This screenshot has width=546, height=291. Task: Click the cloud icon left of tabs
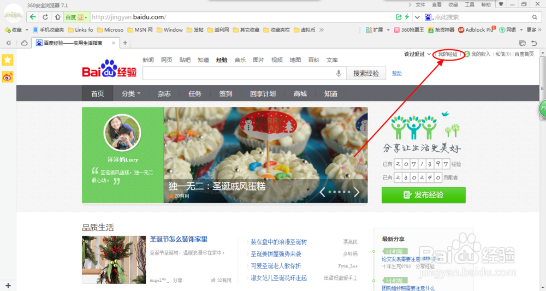coord(25,43)
